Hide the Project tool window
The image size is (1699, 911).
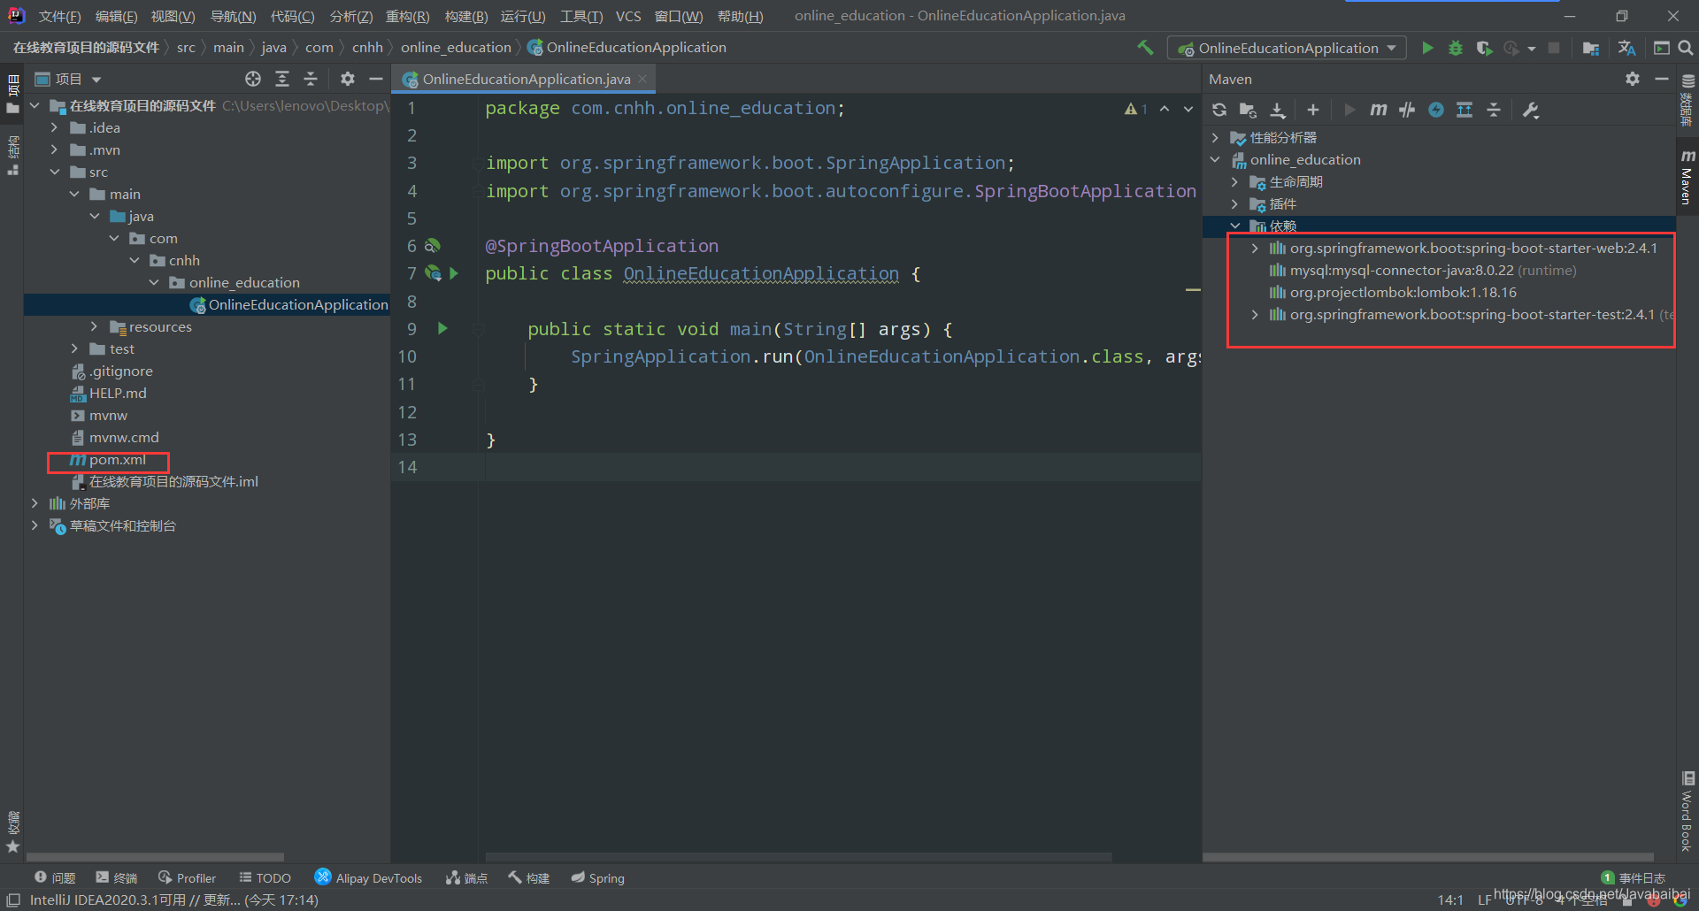coord(375,79)
